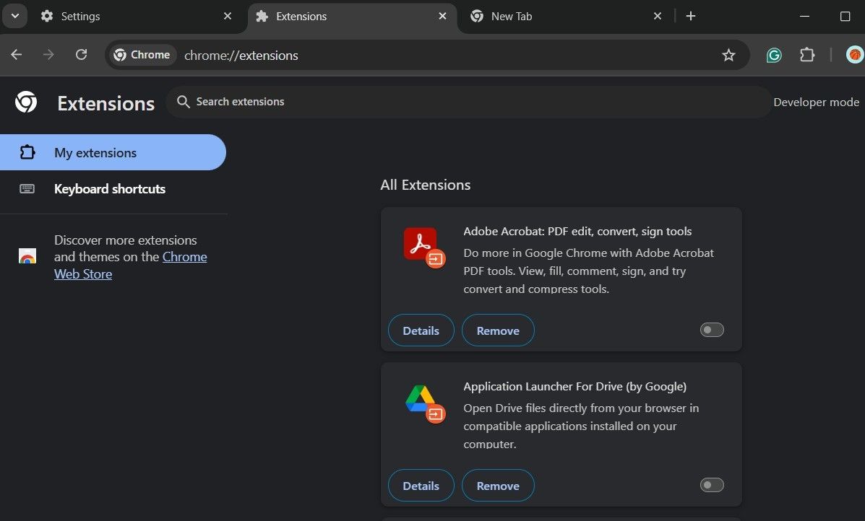Reload the current page
This screenshot has height=521, width=865.
82,55
